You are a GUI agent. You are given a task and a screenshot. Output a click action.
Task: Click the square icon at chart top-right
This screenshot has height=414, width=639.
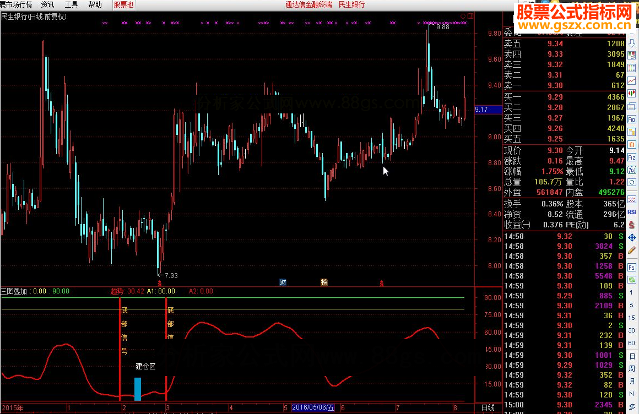pyautogui.click(x=470, y=16)
